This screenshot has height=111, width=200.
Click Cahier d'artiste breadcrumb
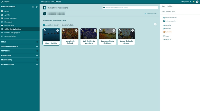[67, 25]
